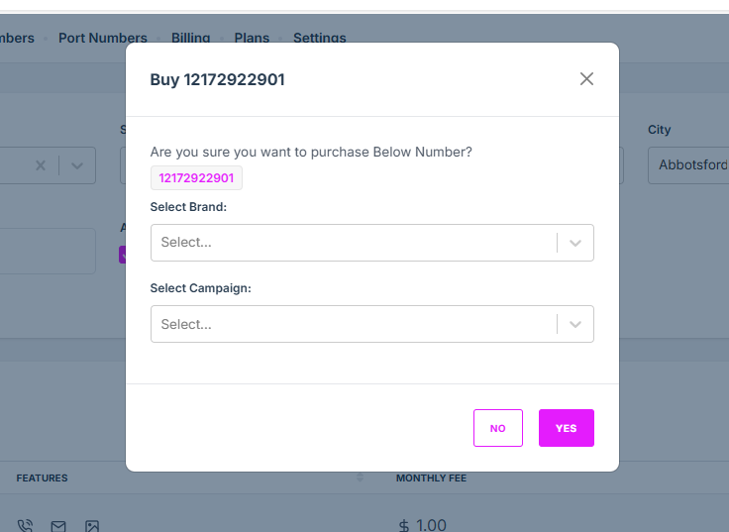Click the 12172922901 number tag
The image size is (729, 532).
196,178
